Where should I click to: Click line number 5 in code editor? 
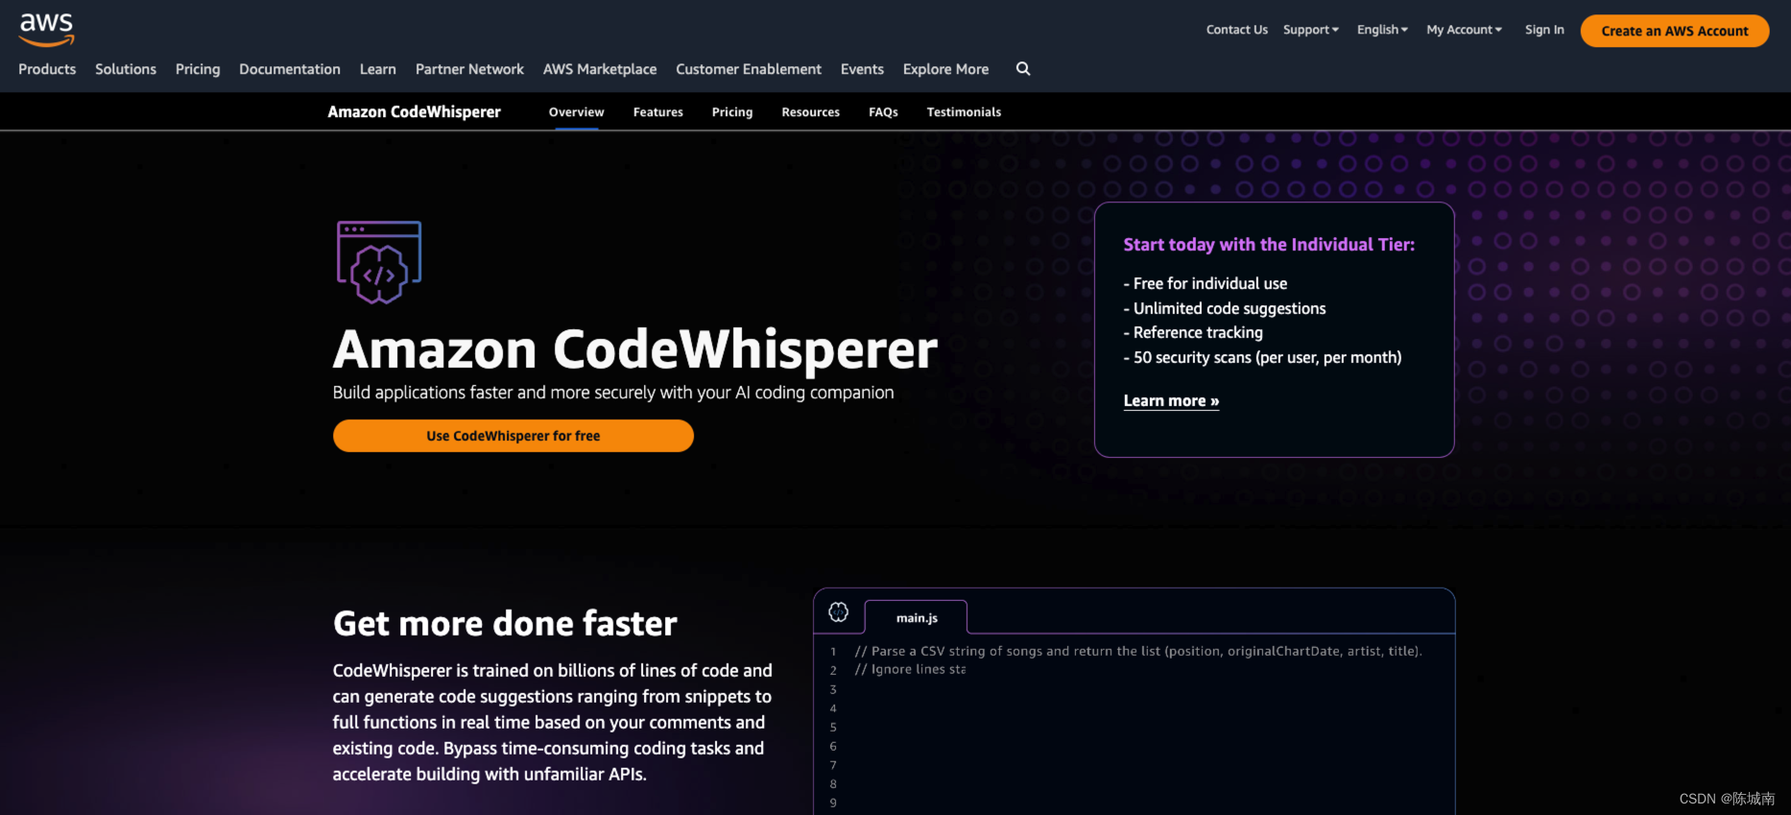[833, 728]
